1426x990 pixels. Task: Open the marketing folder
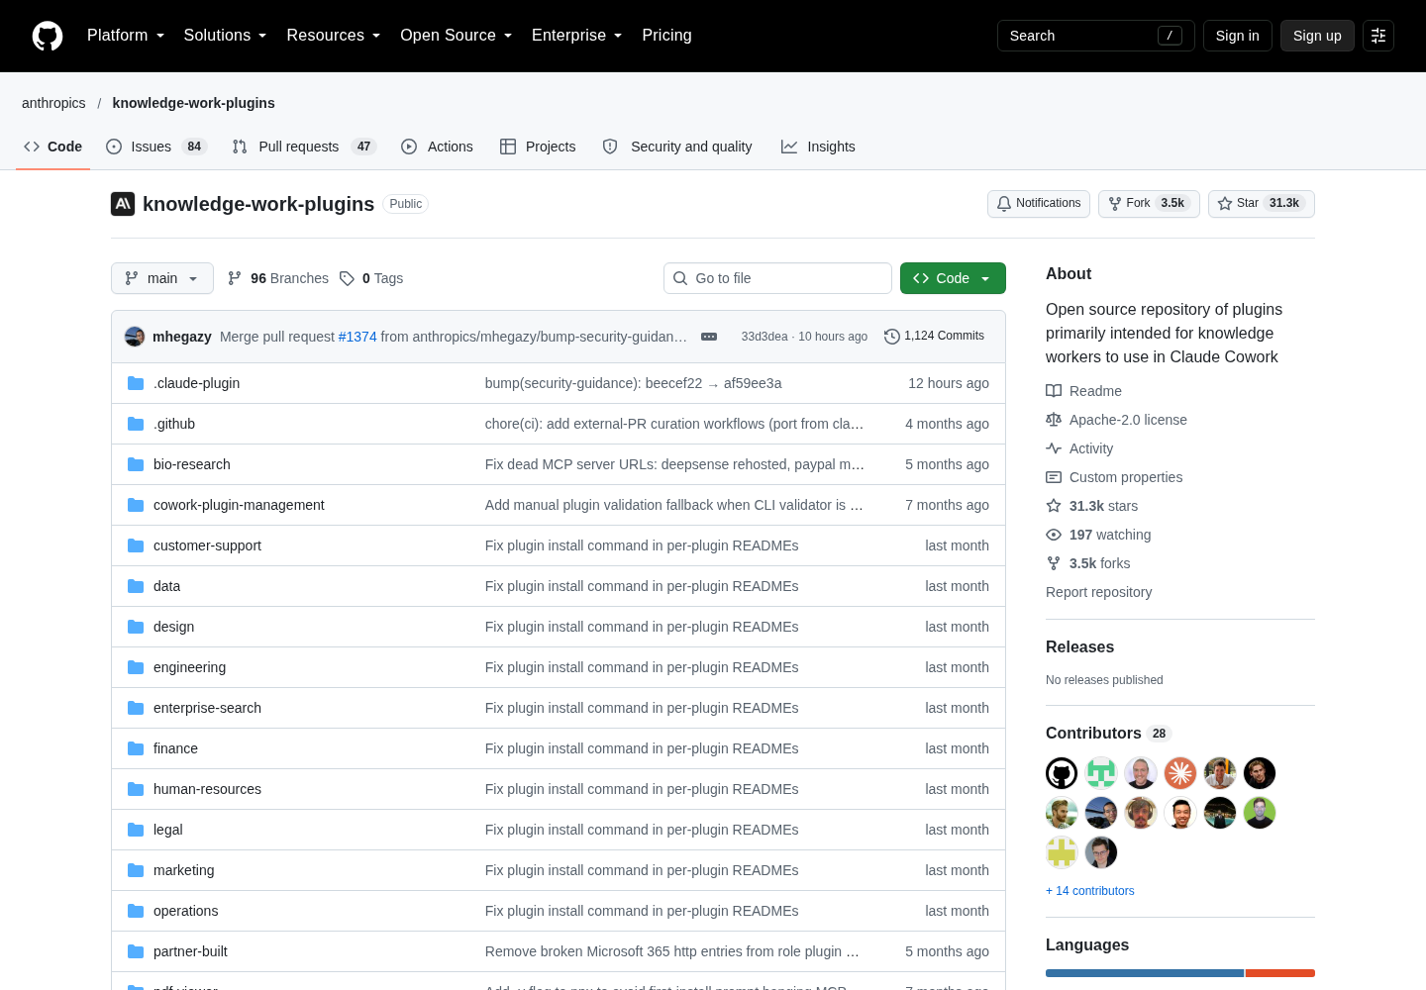pyautogui.click(x=183, y=870)
